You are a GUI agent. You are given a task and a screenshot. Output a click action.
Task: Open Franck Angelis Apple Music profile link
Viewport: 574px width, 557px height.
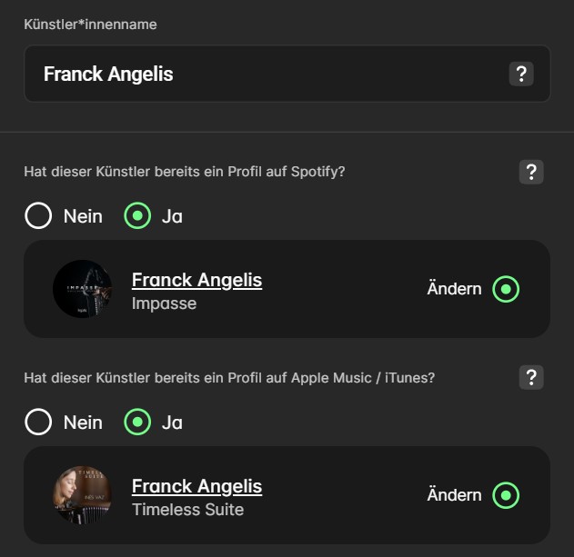coord(196,486)
